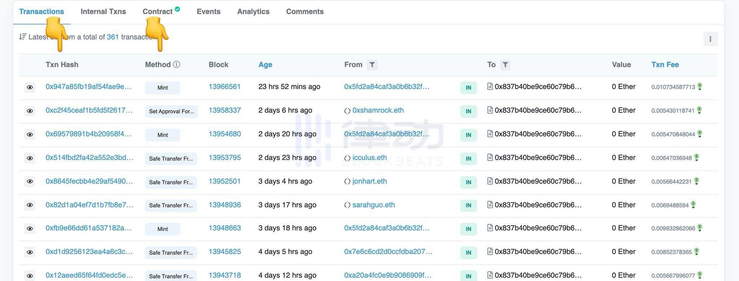
Task: Open the sarahguo.eth address link
Action: pos(373,205)
